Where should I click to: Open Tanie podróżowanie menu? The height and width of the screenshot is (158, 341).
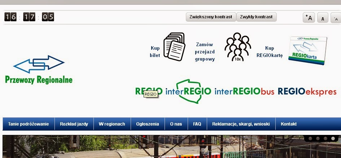tap(29, 124)
